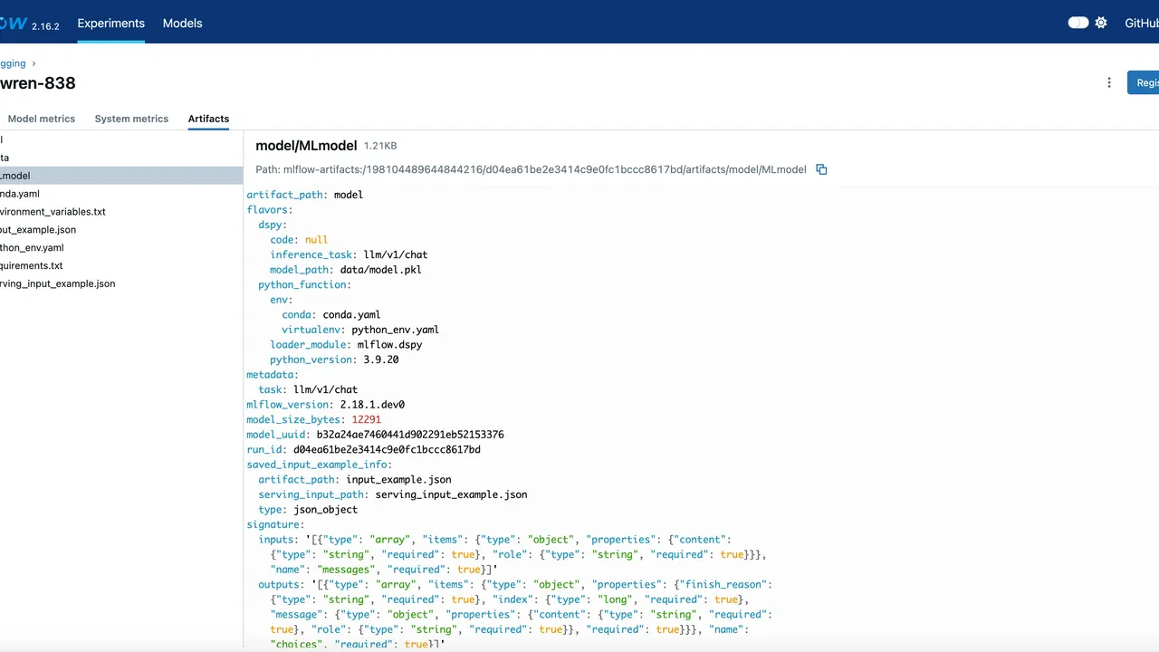This screenshot has height=652, width=1159.
Task: Copy the artifact path icon
Action: point(821,169)
